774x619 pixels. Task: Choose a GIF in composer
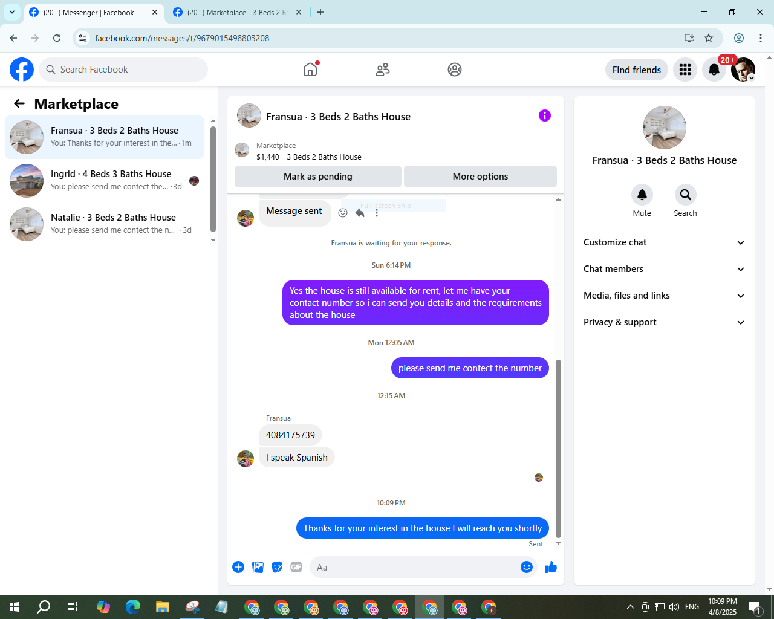[x=296, y=567]
